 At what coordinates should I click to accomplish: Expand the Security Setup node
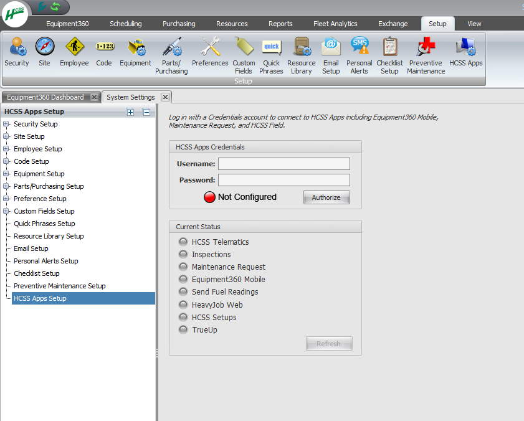[6, 124]
